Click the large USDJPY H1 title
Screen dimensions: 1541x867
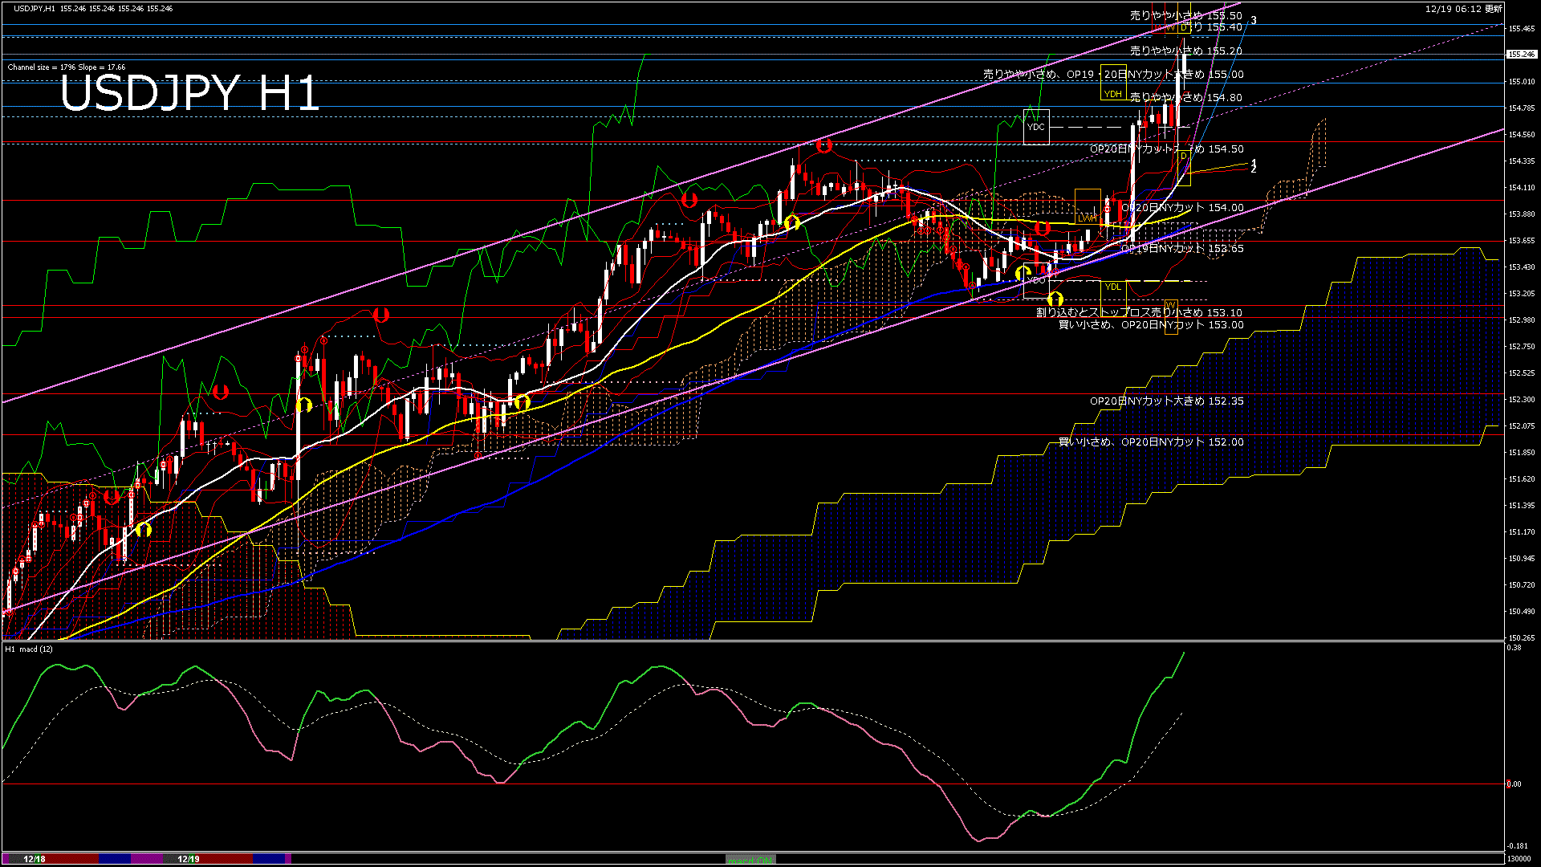[x=189, y=93]
